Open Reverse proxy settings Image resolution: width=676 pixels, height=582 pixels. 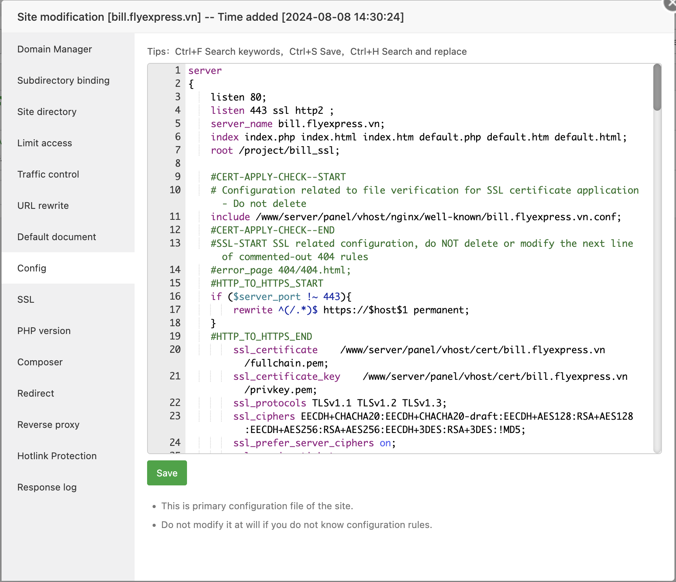(49, 425)
